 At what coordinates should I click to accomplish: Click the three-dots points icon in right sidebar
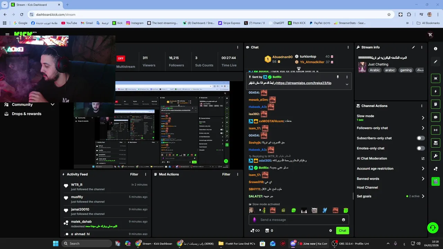[x=435, y=169]
